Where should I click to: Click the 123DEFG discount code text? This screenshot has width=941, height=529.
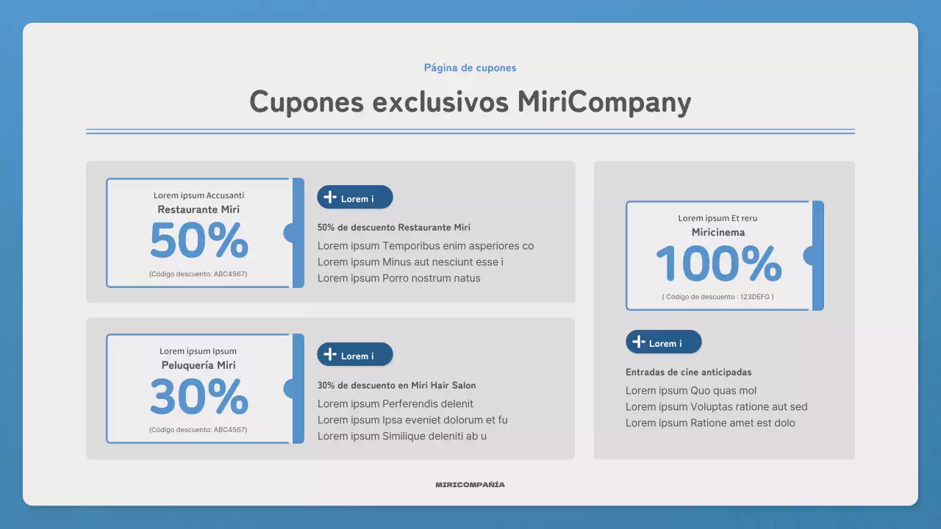(718, 297)
